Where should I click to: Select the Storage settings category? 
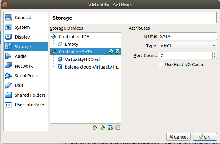coord(26,47)
